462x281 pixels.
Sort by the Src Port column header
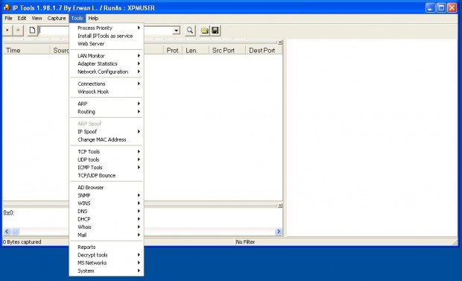click(x=227, y=51)
